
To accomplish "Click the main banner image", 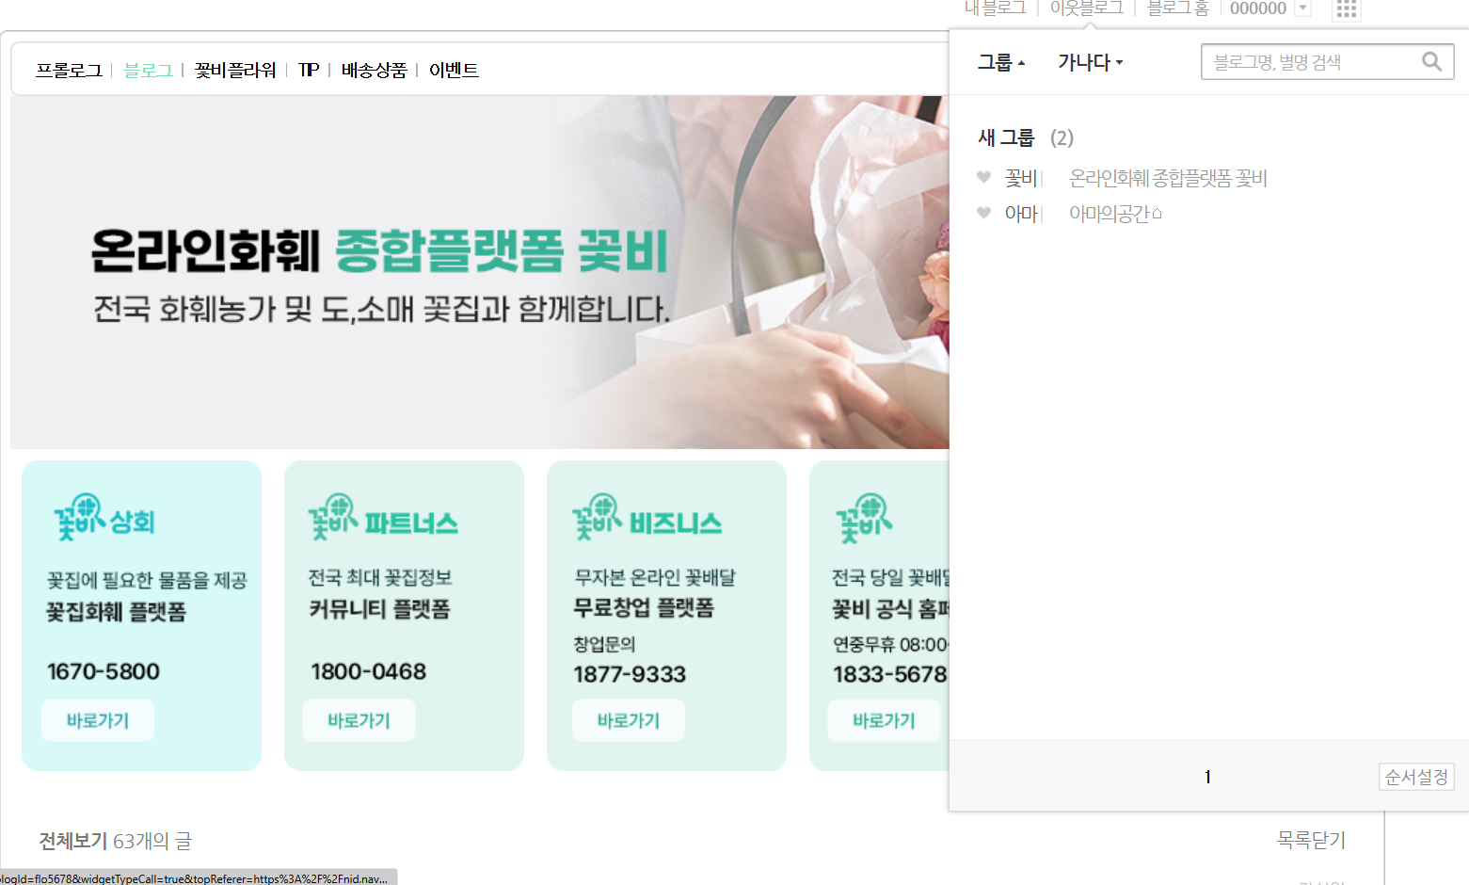I will tap(480, 272).
